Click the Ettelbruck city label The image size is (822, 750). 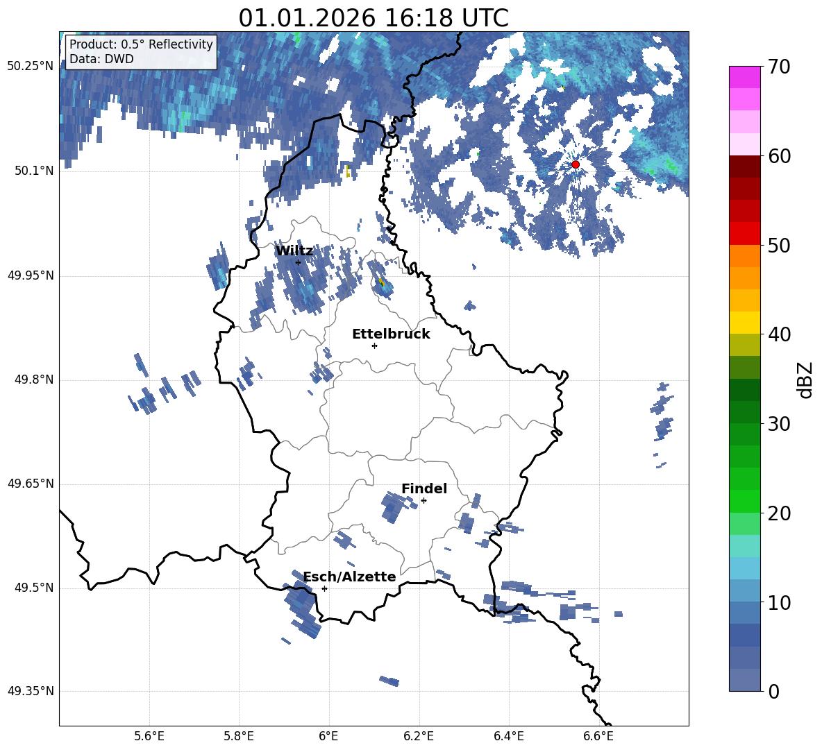(x=391, y=334)
